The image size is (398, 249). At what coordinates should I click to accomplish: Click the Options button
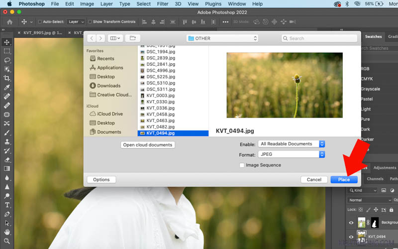pos(101,180)
